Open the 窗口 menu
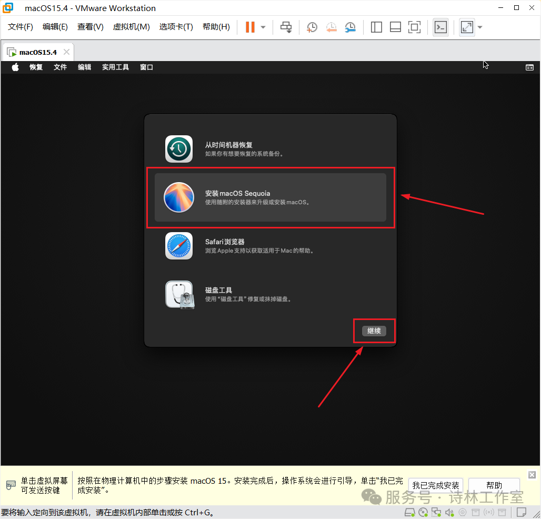The height and width of the screenshot is (519, 541). pyautogui.click(x=146, y=67)
